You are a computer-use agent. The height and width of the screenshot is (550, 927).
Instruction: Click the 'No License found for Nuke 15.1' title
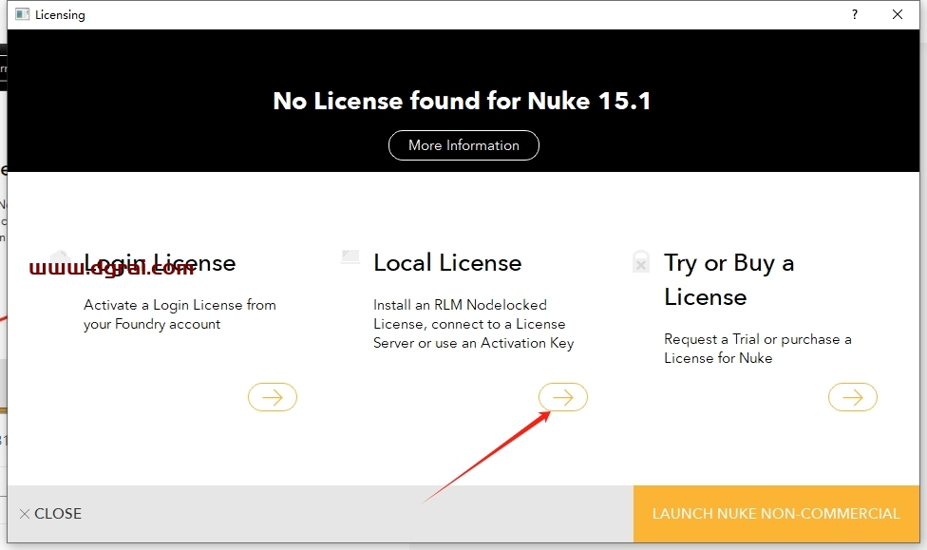[x=462, y=101]
